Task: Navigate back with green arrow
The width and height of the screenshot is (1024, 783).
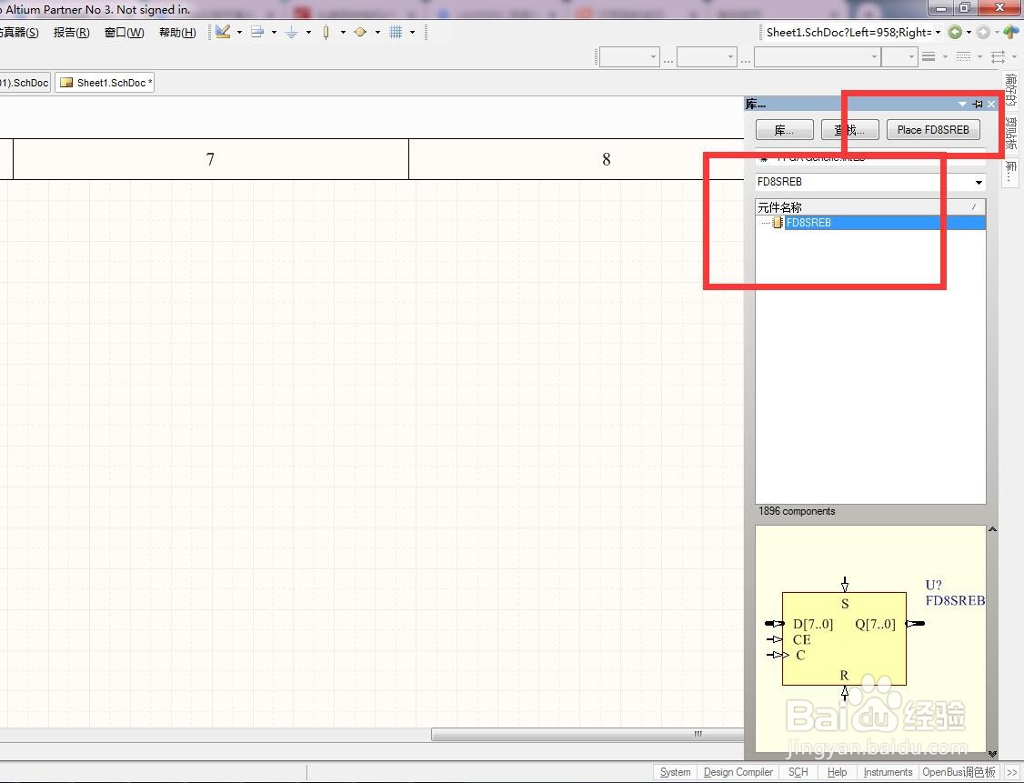Action: point(955,32)
